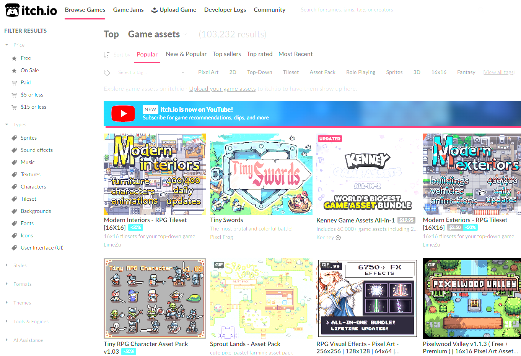
Task: Expand the Styles filter section
Action: coord(7,265)
